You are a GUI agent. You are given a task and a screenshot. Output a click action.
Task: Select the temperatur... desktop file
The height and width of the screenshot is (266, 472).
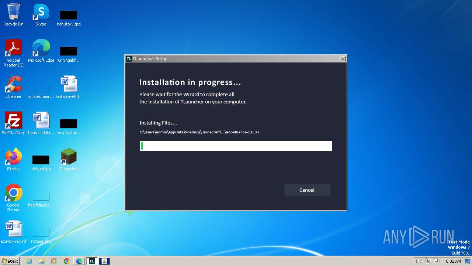[69, 126]
